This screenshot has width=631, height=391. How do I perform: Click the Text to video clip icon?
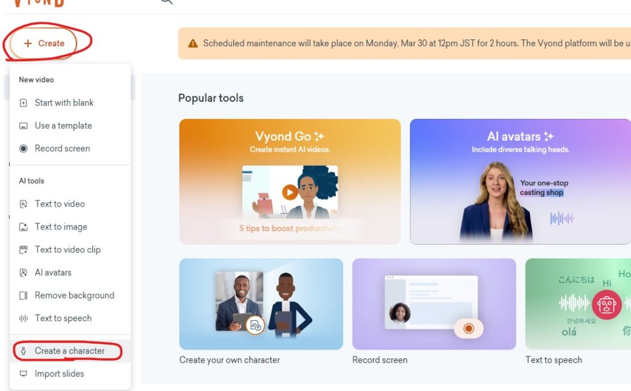click(23, 250)
